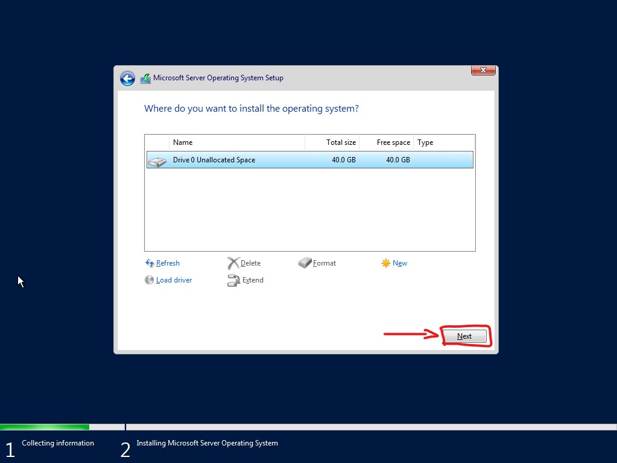The height and width of the screenshot is (463, 617).
Task: Click the Collecting information step label
Action: point(58,443)
